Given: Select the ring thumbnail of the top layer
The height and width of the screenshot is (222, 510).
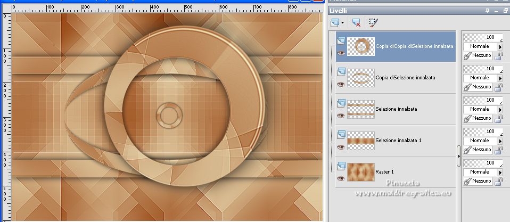Looking at the screenshot, I should 361,46.
